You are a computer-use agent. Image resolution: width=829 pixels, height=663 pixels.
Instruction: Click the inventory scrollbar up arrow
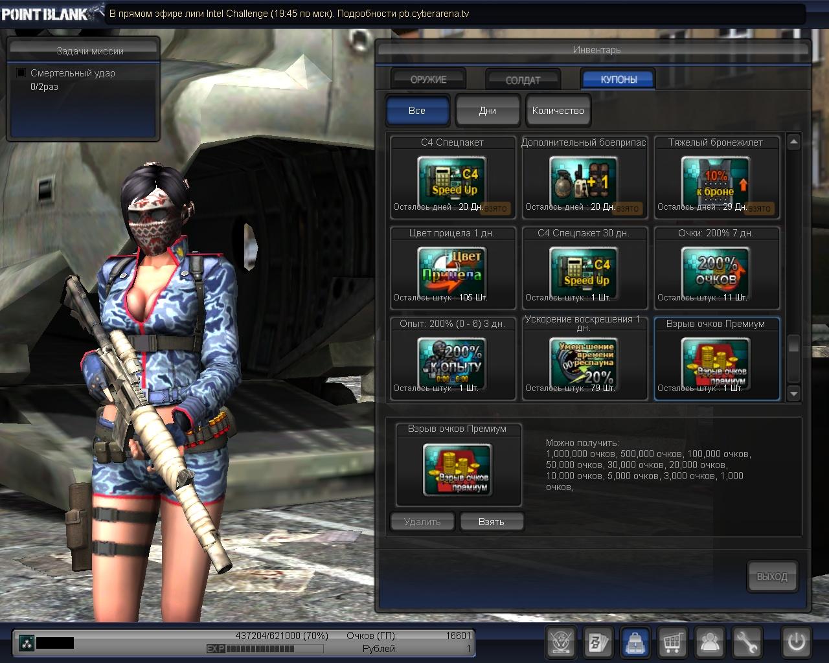click(793, 141)
